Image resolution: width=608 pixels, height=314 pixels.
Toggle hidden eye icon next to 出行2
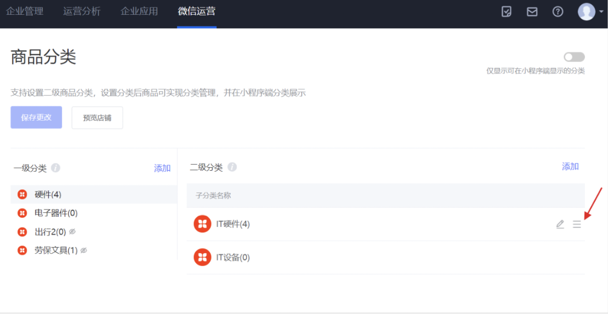pos(72,232)
